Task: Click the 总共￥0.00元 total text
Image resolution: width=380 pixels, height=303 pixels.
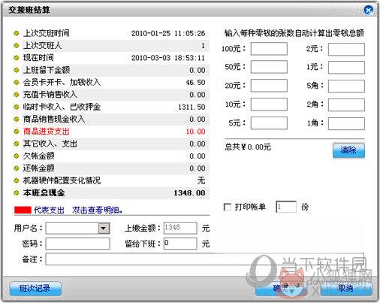Action: (x=248, y=147)
